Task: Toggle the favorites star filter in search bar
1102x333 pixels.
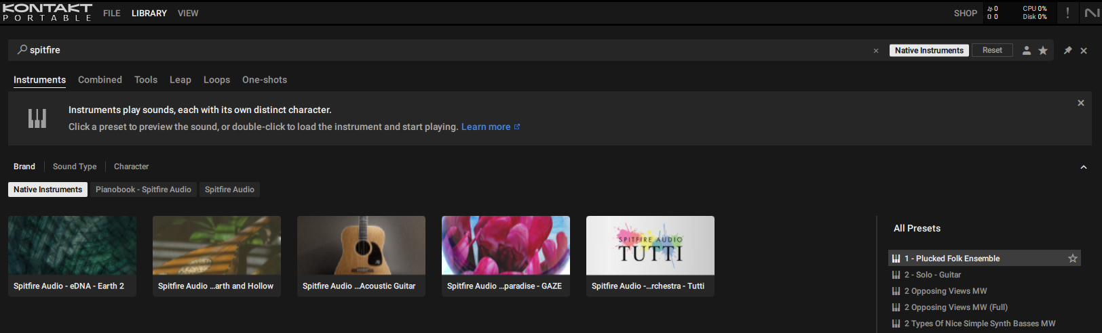Action: pos(1043,51)
